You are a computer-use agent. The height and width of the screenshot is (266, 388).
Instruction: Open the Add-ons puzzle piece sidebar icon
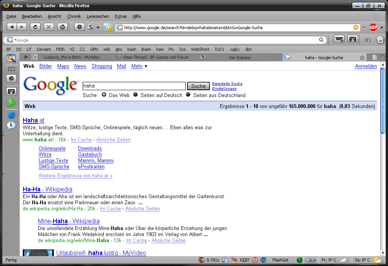click(11, 102)
